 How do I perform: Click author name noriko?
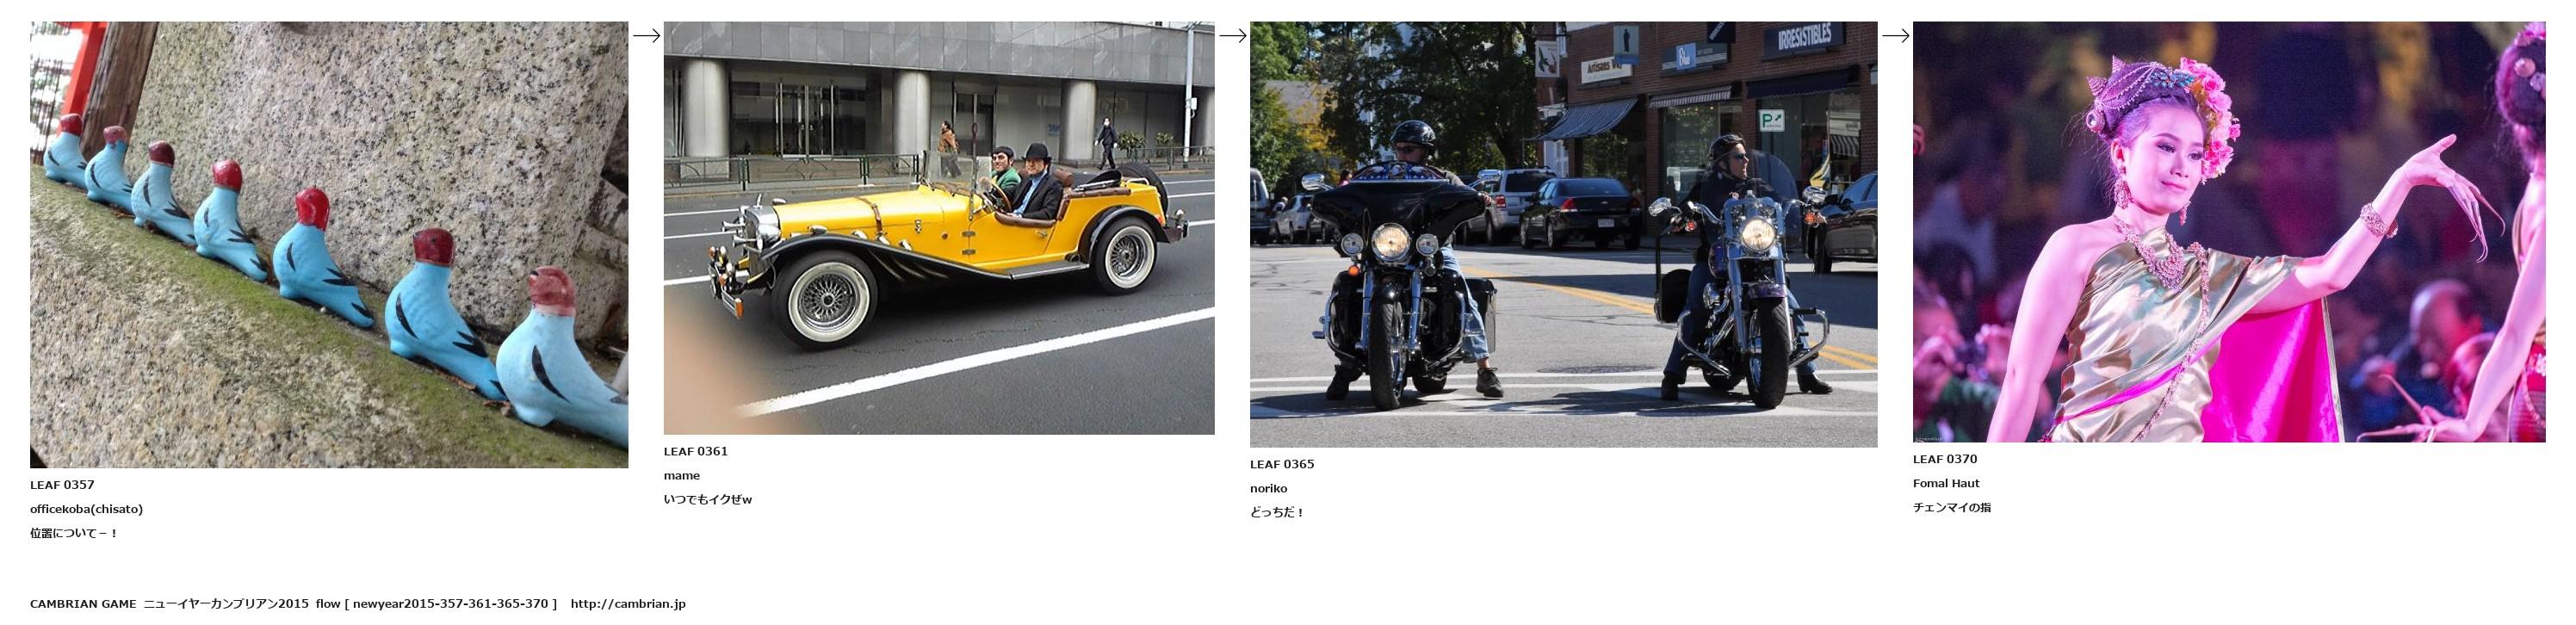point(1268,489)
